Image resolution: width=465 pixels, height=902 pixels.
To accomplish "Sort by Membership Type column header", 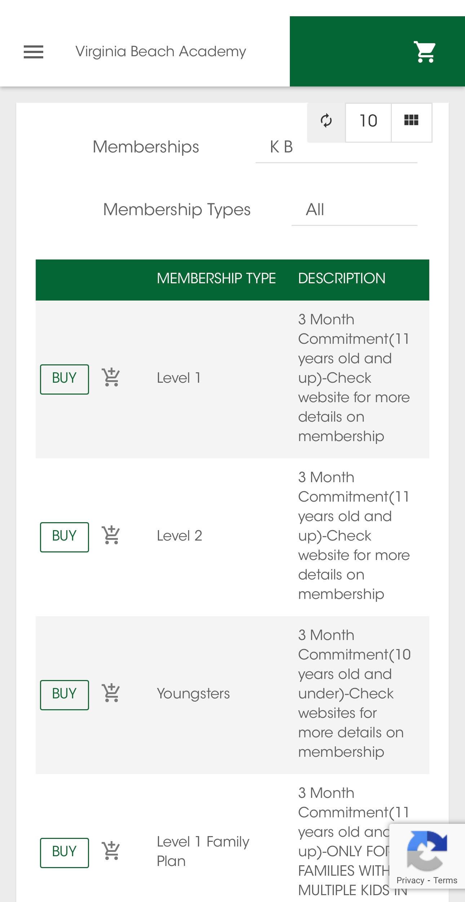I will [x=216, y=279].
